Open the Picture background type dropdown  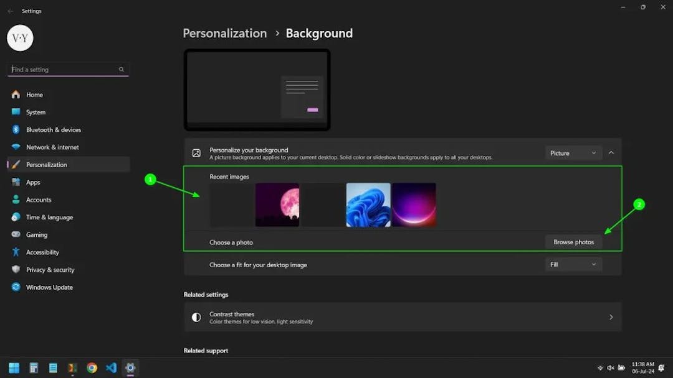(x=572, y=152)
